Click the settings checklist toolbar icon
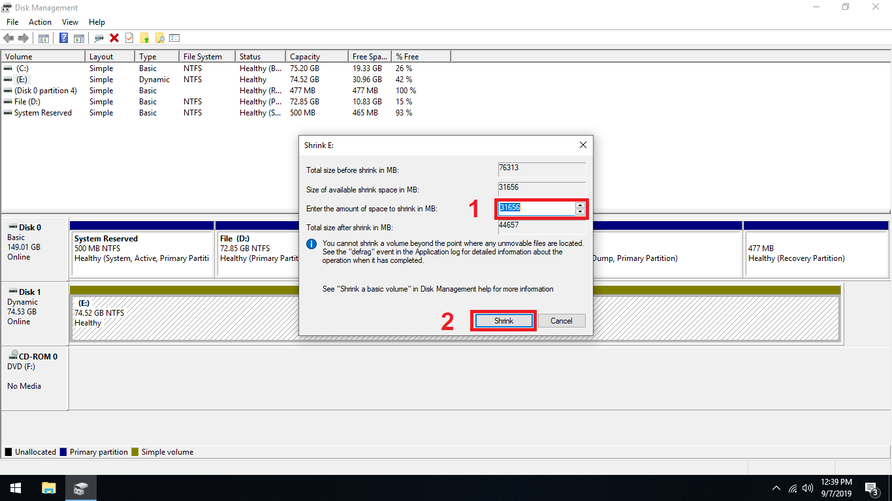This screenshot has width=892, height=501. click(174, 38)
